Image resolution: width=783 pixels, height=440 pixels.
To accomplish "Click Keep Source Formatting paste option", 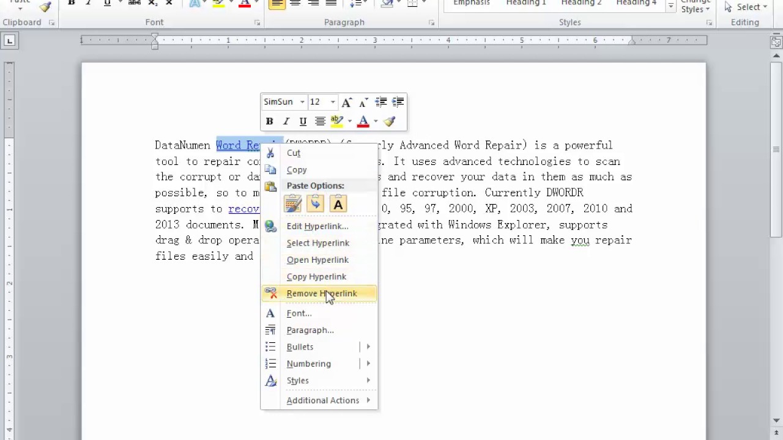I will coord(293,204).
